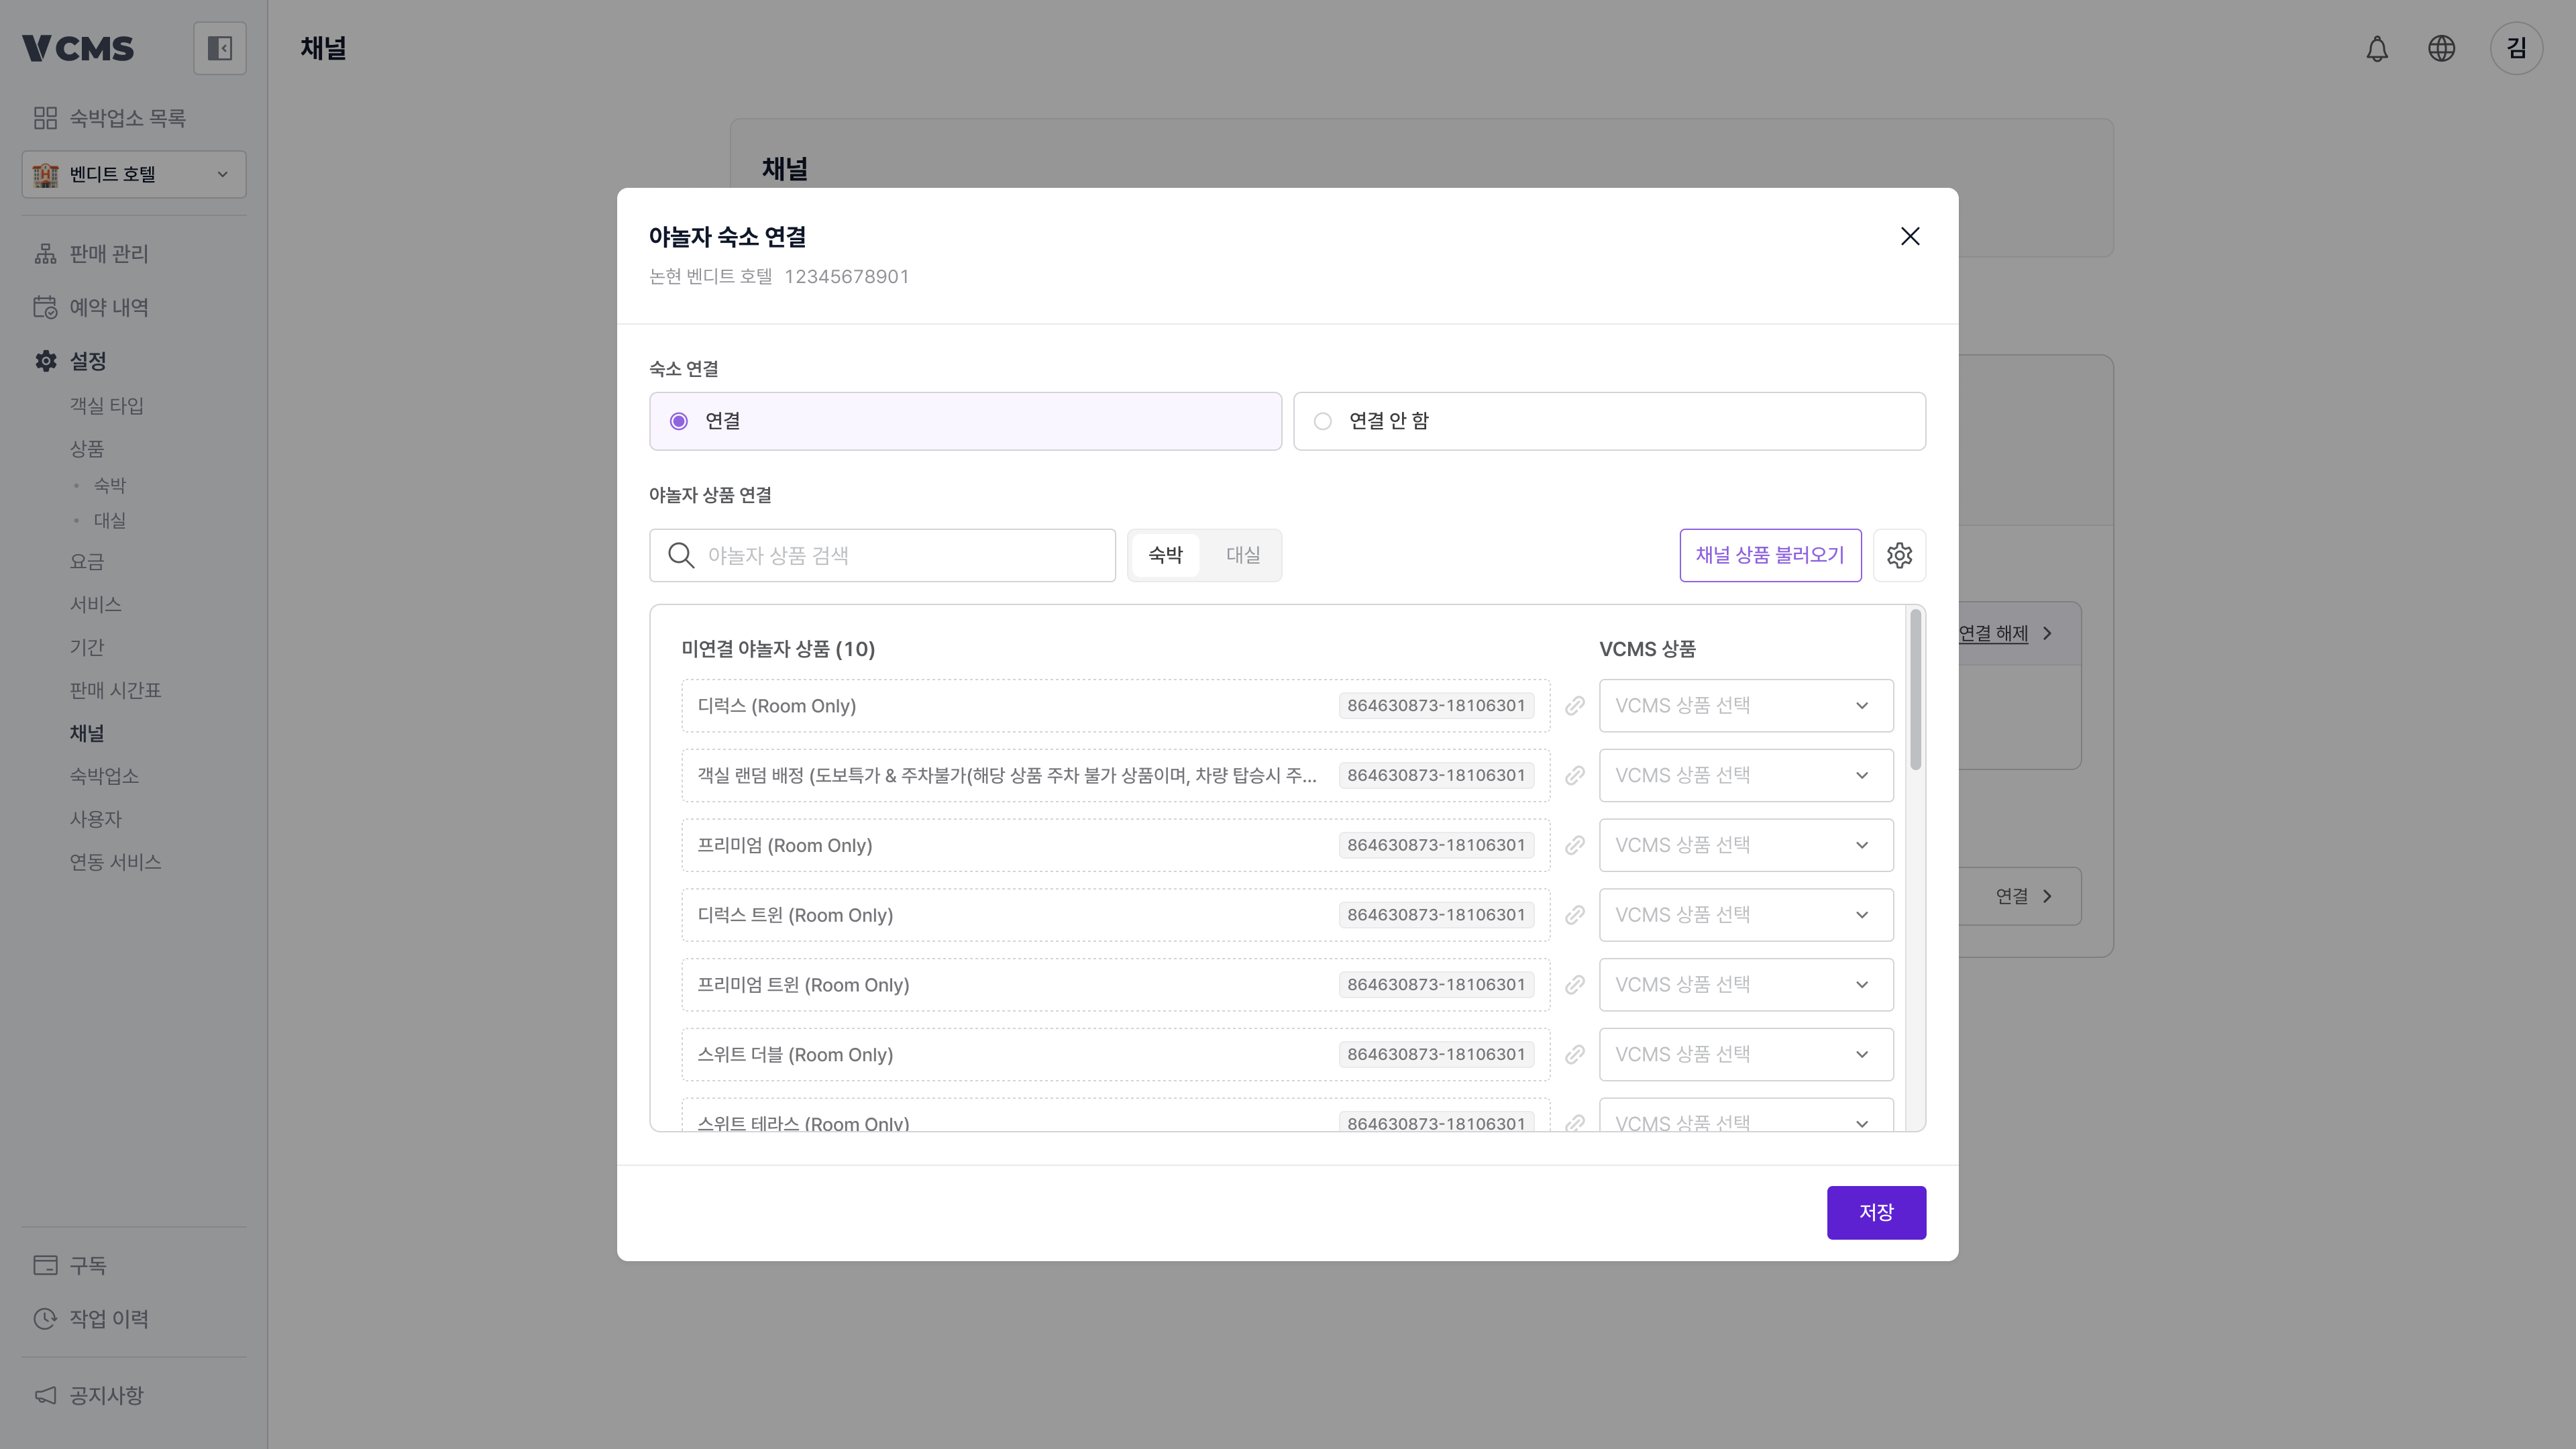Click the 채널 상품 불러오기 button
Screen dimensions: 2576x1449
coord(1770,555)
